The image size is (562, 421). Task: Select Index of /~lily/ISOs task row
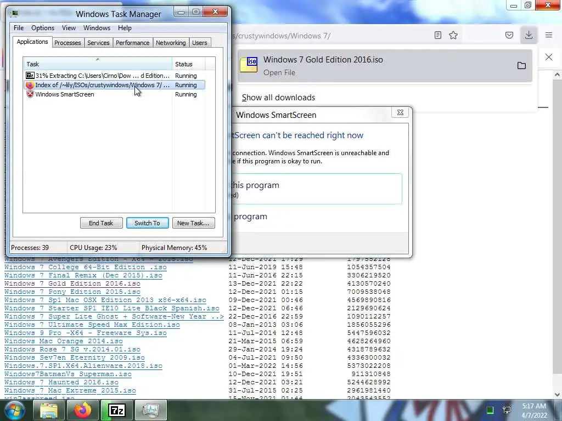115,85
